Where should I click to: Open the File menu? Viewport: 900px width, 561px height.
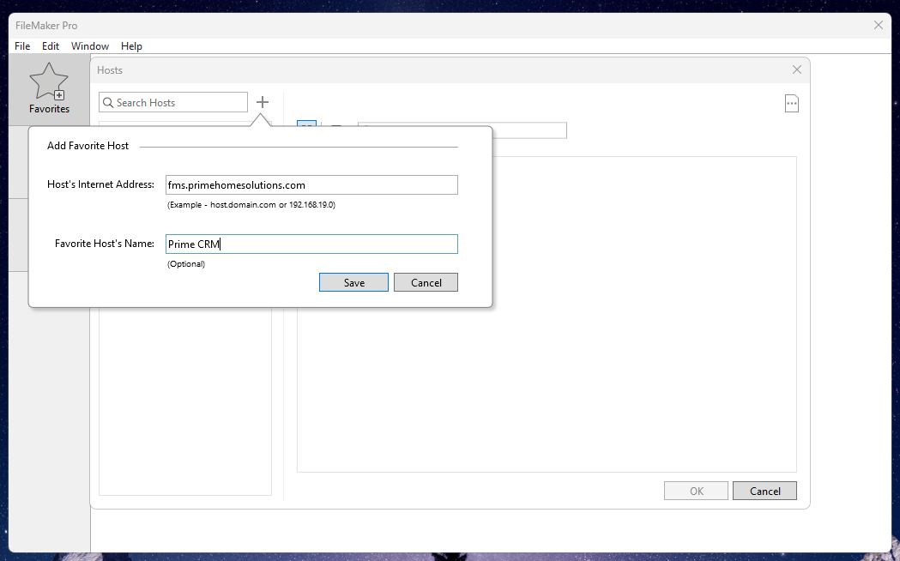[x=22, y=46]
